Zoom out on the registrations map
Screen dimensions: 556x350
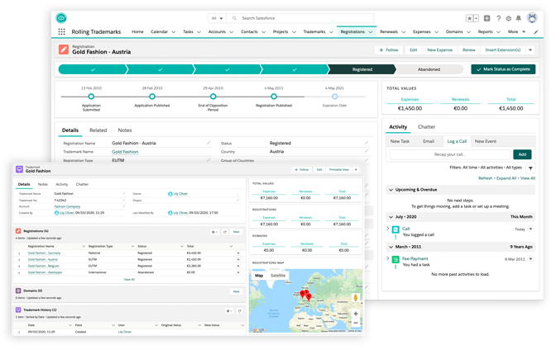pyautogui.click(x=355, y=323)
